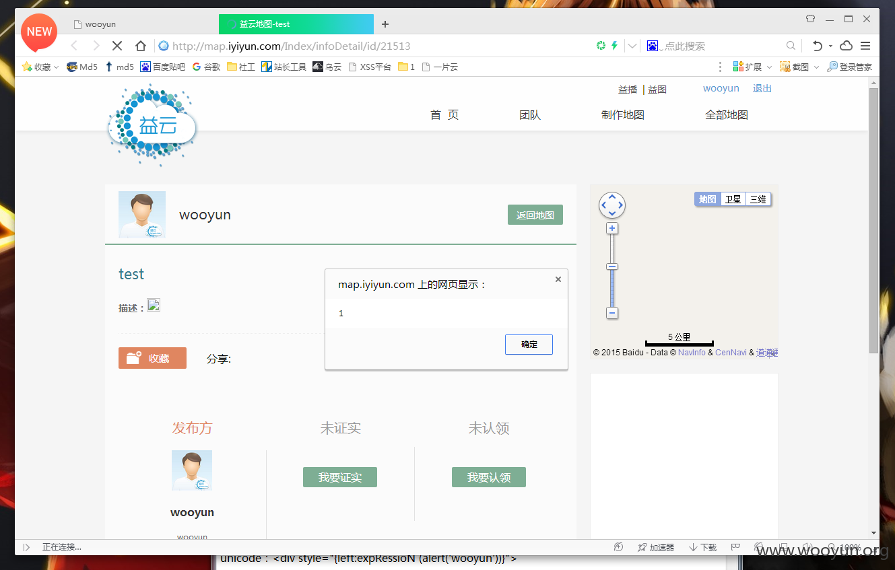895x570 pixels.
Task: Open the XSS平台 bookmark
Action: tap(370, 67)
